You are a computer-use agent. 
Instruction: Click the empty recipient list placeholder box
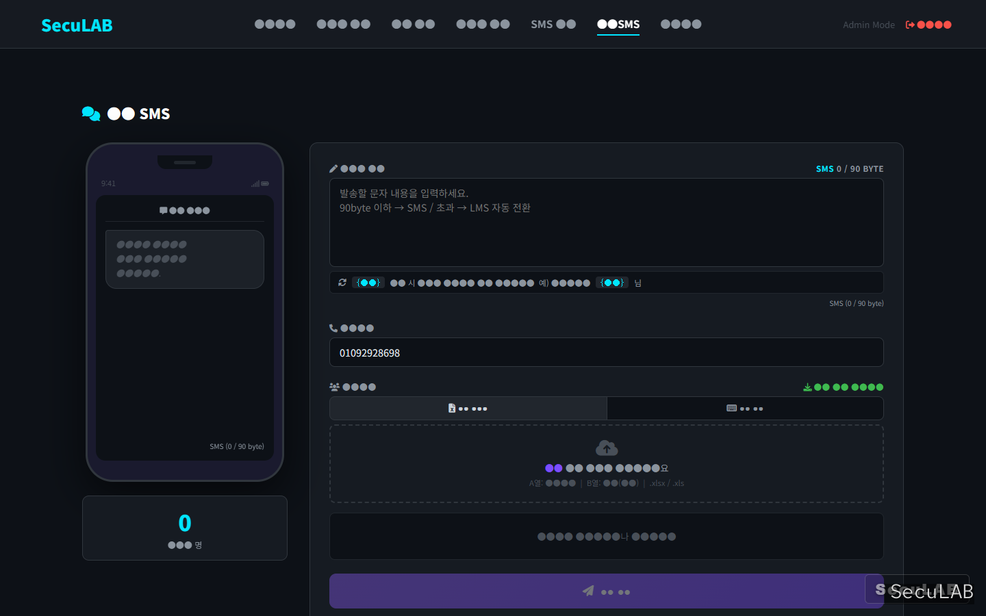click(607, 537)
